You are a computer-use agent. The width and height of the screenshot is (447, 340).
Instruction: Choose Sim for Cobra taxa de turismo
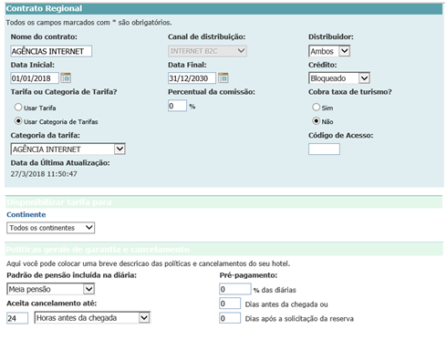tap(317, 108)
